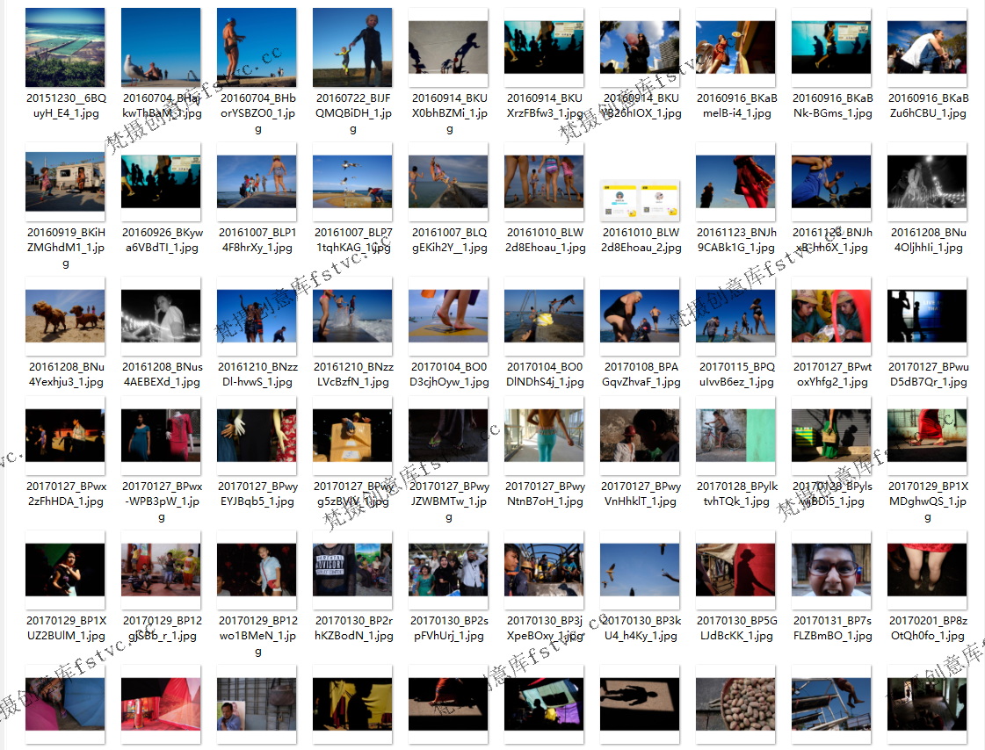Open thumbnail of 20160722_BIJFQMQBiDH_1.jpg

click(352, 47)
